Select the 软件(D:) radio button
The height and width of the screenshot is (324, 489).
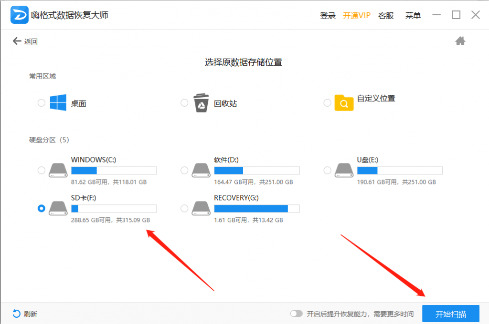184,170
